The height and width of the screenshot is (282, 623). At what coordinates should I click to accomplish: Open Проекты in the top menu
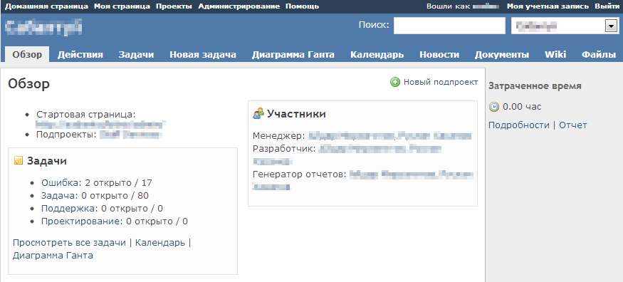pyautogui.click(x=174, y=6)
